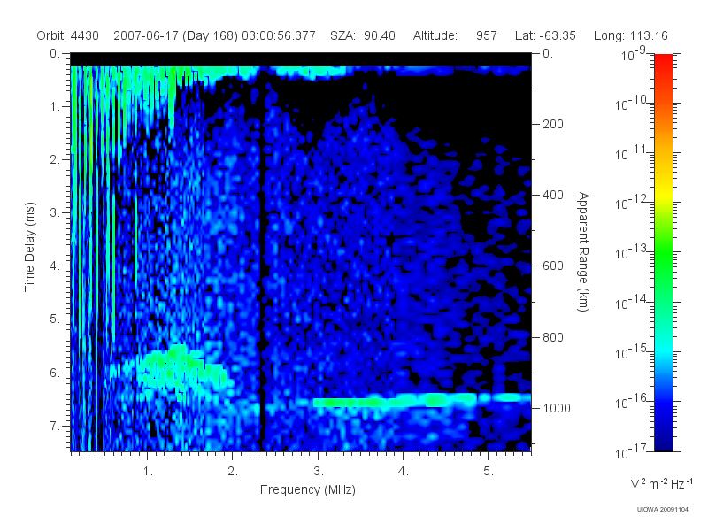Viewport: 708px width, 531px height.
Task: Click the 'Time Delay (ms)' axis label
Action: click(29, 247)
